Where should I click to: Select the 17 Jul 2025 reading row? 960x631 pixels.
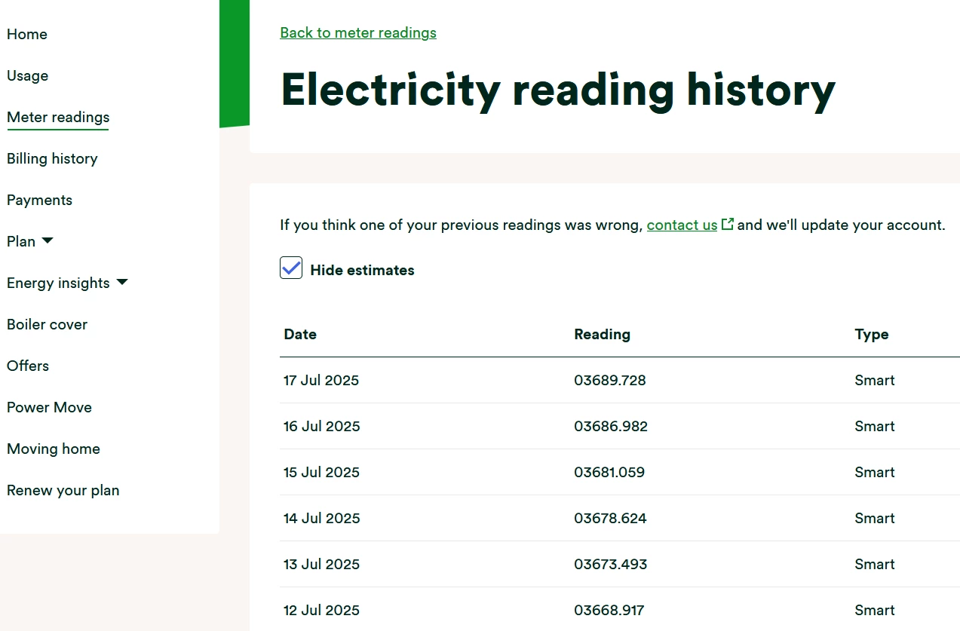click(x=321, y=380)
